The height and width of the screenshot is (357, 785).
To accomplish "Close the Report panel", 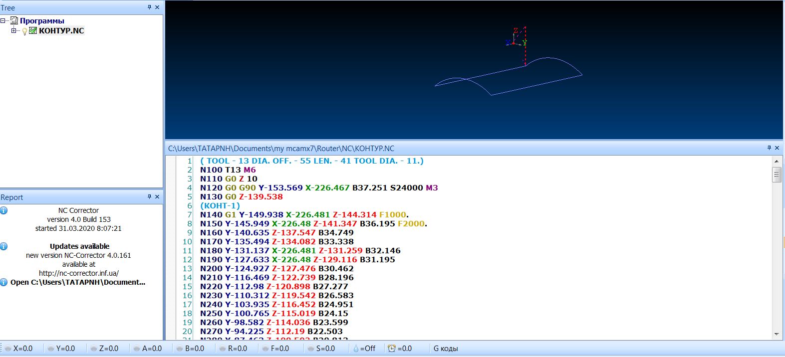I will 157,197.
